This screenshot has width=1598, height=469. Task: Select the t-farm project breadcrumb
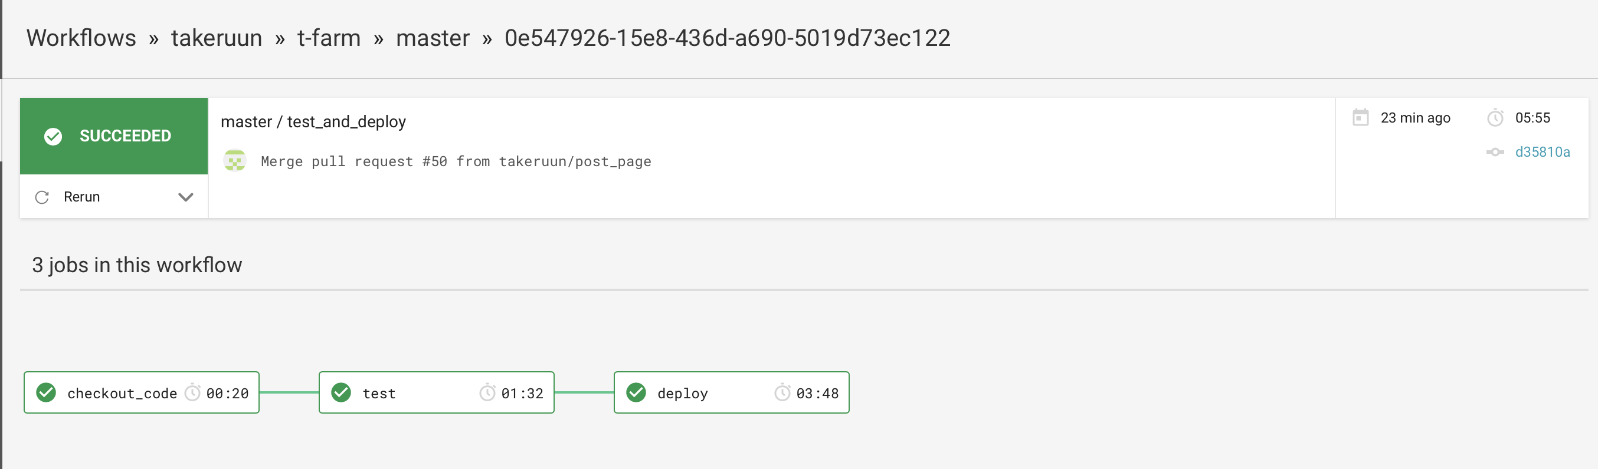pyautogui.click(x=328, y=38)
